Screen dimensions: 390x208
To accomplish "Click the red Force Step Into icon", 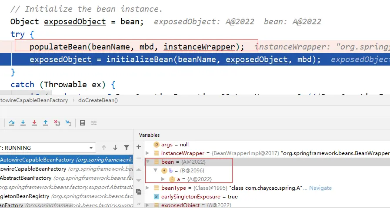I will [x=34, y=123].
